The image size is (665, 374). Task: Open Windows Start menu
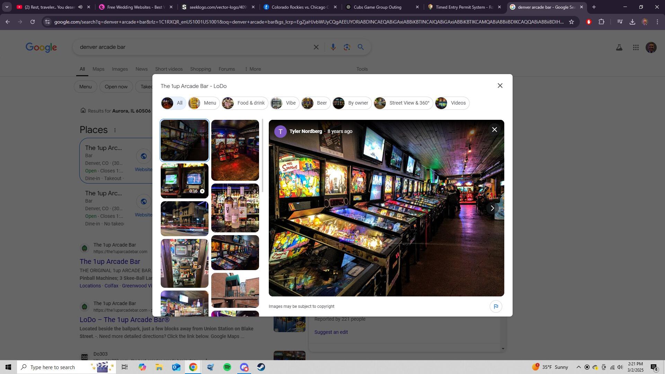(8, 367)
